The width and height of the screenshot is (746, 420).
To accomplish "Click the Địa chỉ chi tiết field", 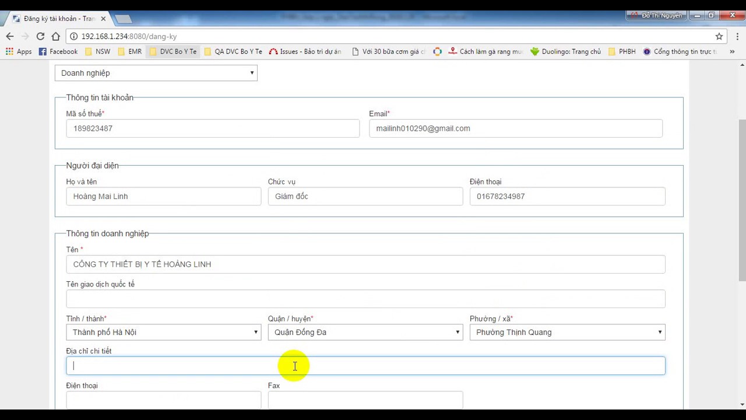I will [x=365, y=366].
